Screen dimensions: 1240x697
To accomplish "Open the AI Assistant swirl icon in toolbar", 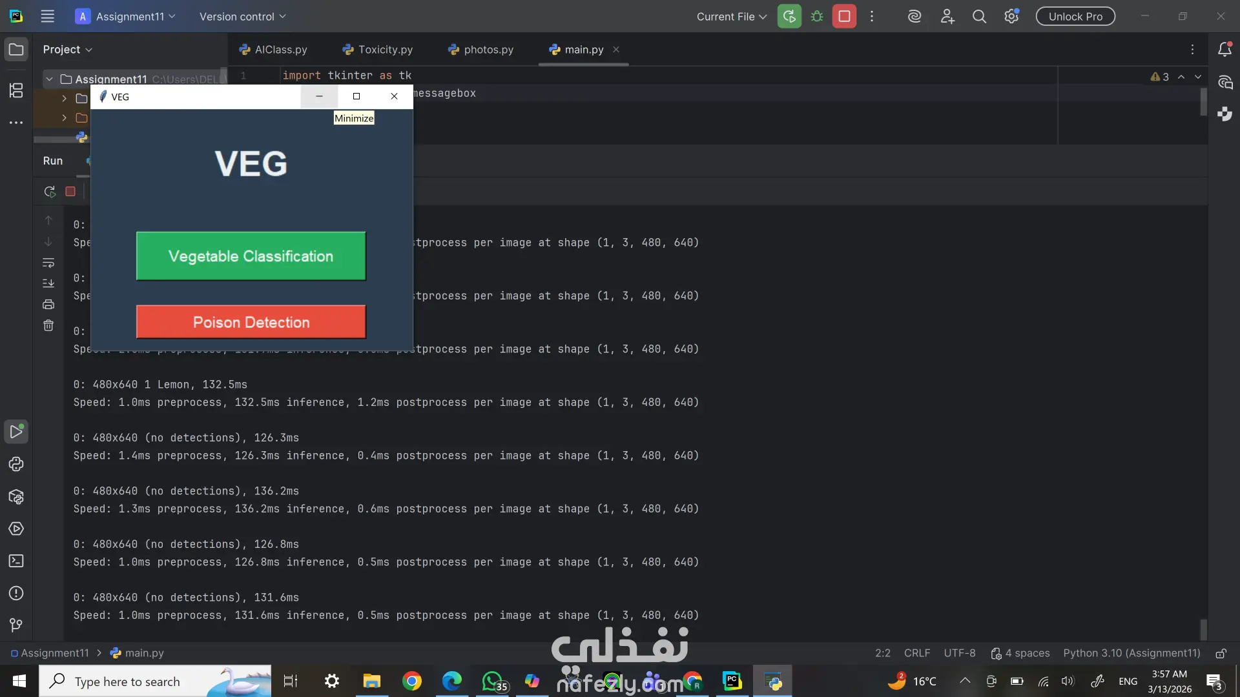I will pos(914,17).
